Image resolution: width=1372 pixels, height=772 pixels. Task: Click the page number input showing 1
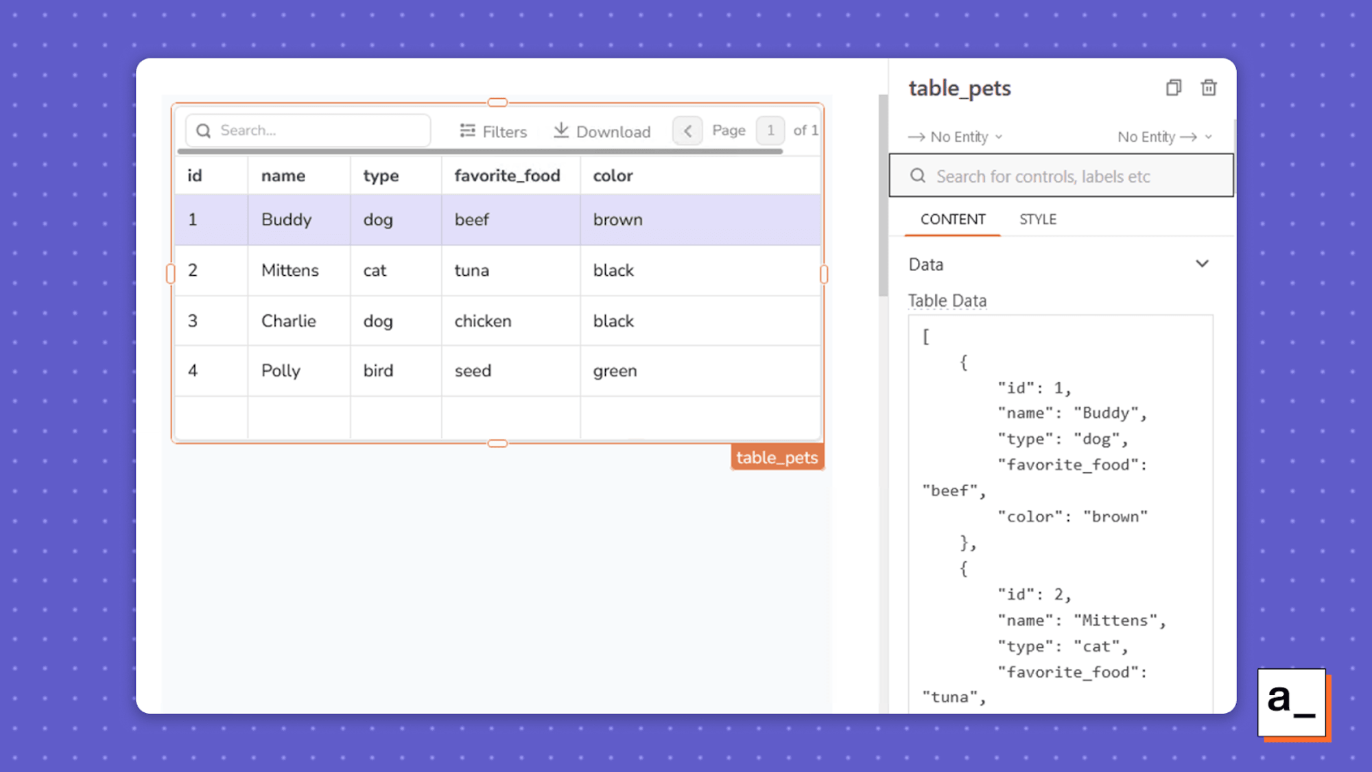pyautogui.click(x=770, y=130)
